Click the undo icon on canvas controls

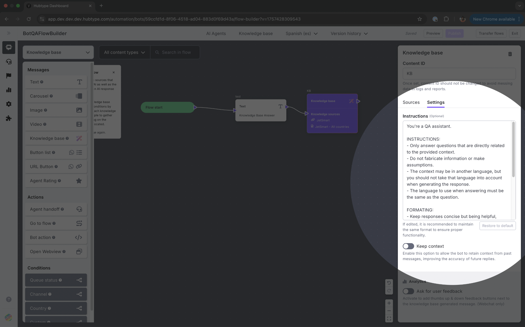389,283
